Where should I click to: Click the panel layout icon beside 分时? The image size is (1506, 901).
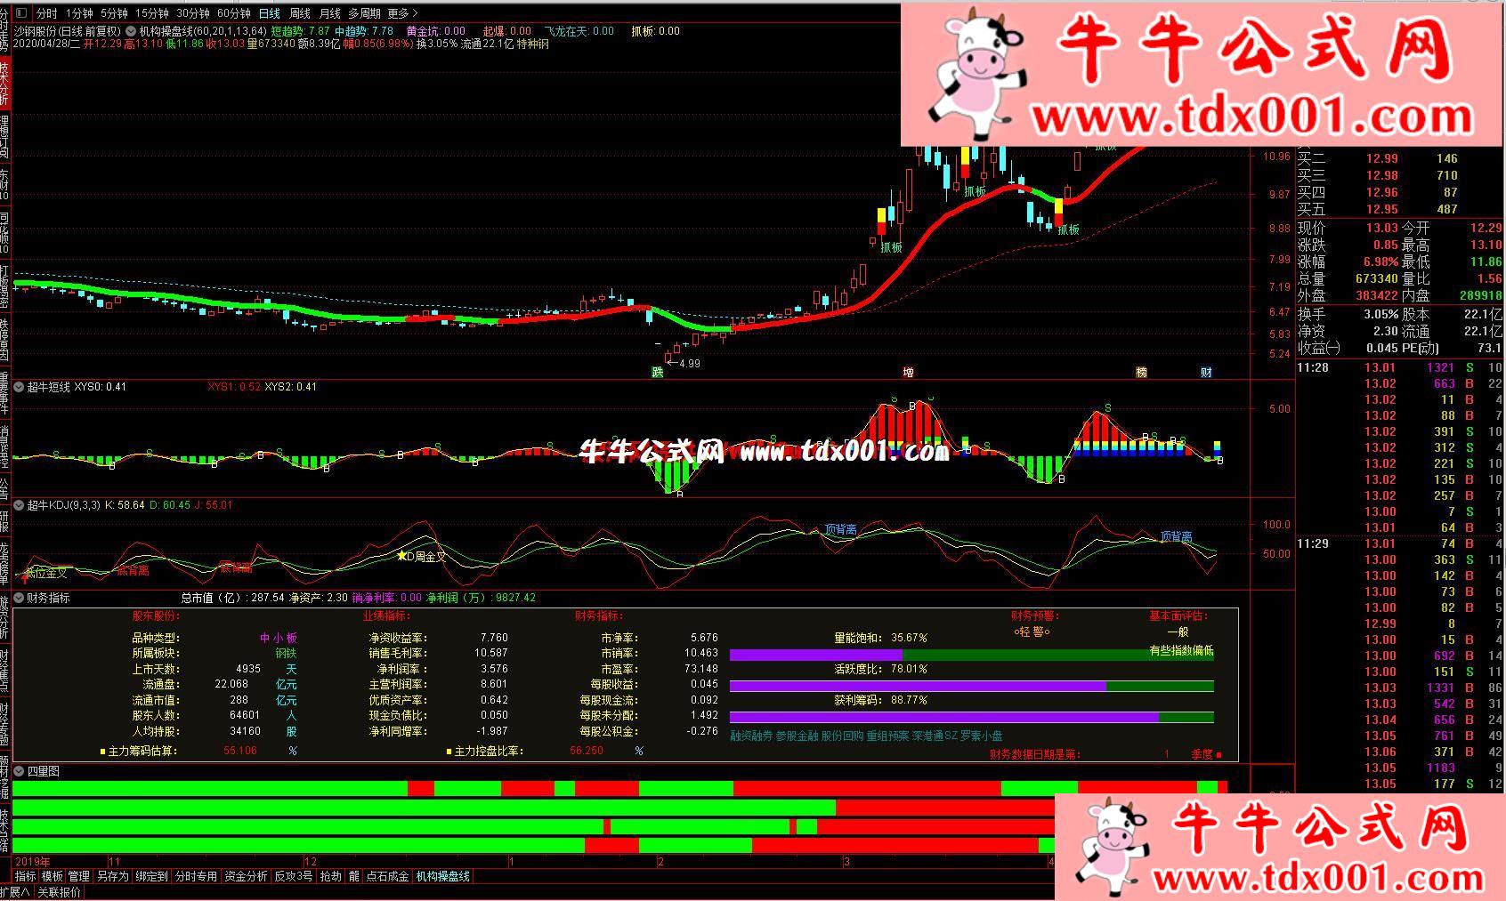click(x=21, y=13)
